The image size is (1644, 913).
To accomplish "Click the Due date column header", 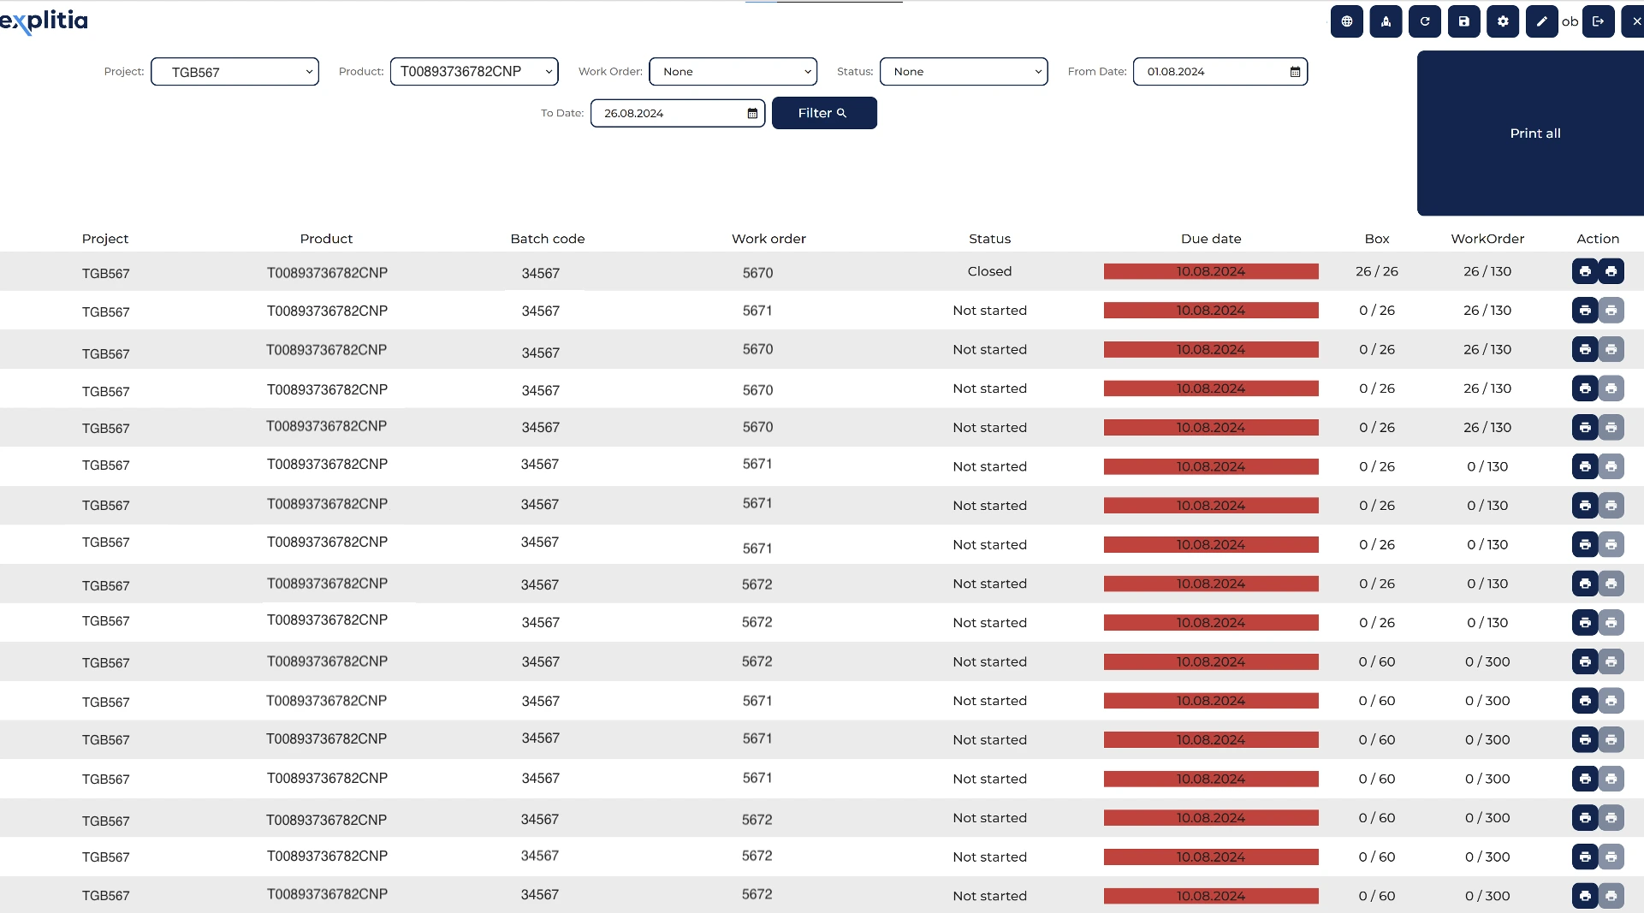I will pyautogui.click(x=1211, y=239).
